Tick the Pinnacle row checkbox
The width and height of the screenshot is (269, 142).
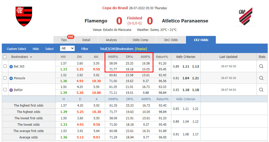click(5, 78)
